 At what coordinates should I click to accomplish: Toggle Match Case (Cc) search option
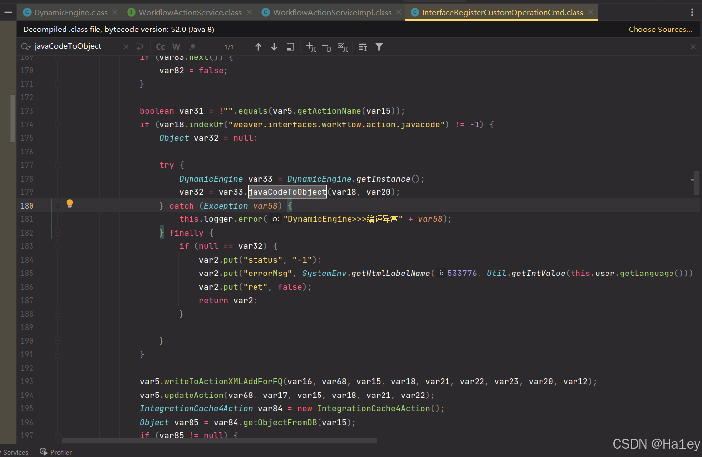pos(160,47)
